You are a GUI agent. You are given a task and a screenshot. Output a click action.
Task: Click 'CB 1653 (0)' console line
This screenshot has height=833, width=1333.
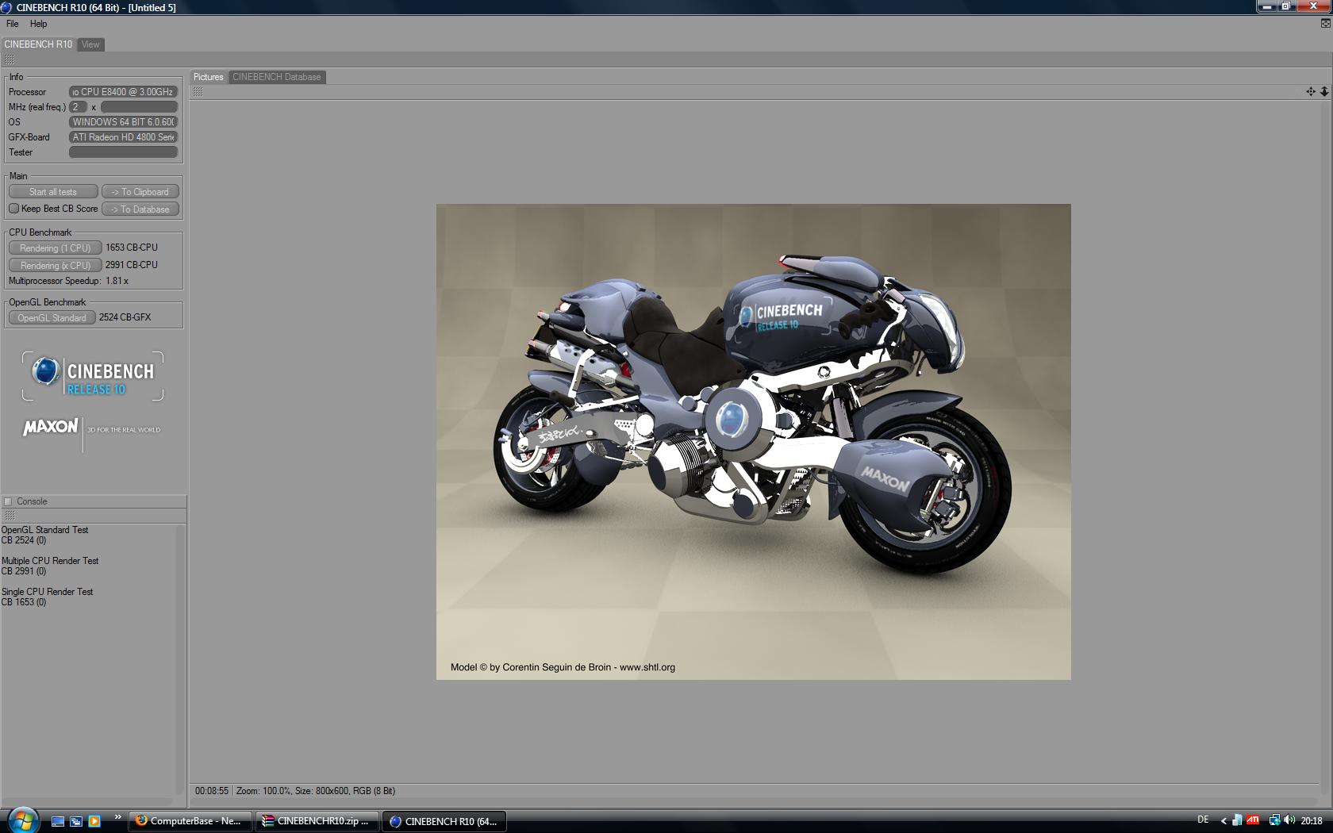click(24, 602)
